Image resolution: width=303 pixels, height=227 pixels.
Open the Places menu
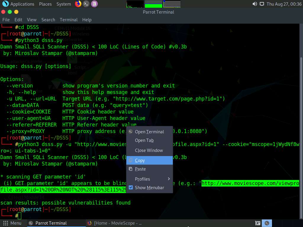point(45,4)
